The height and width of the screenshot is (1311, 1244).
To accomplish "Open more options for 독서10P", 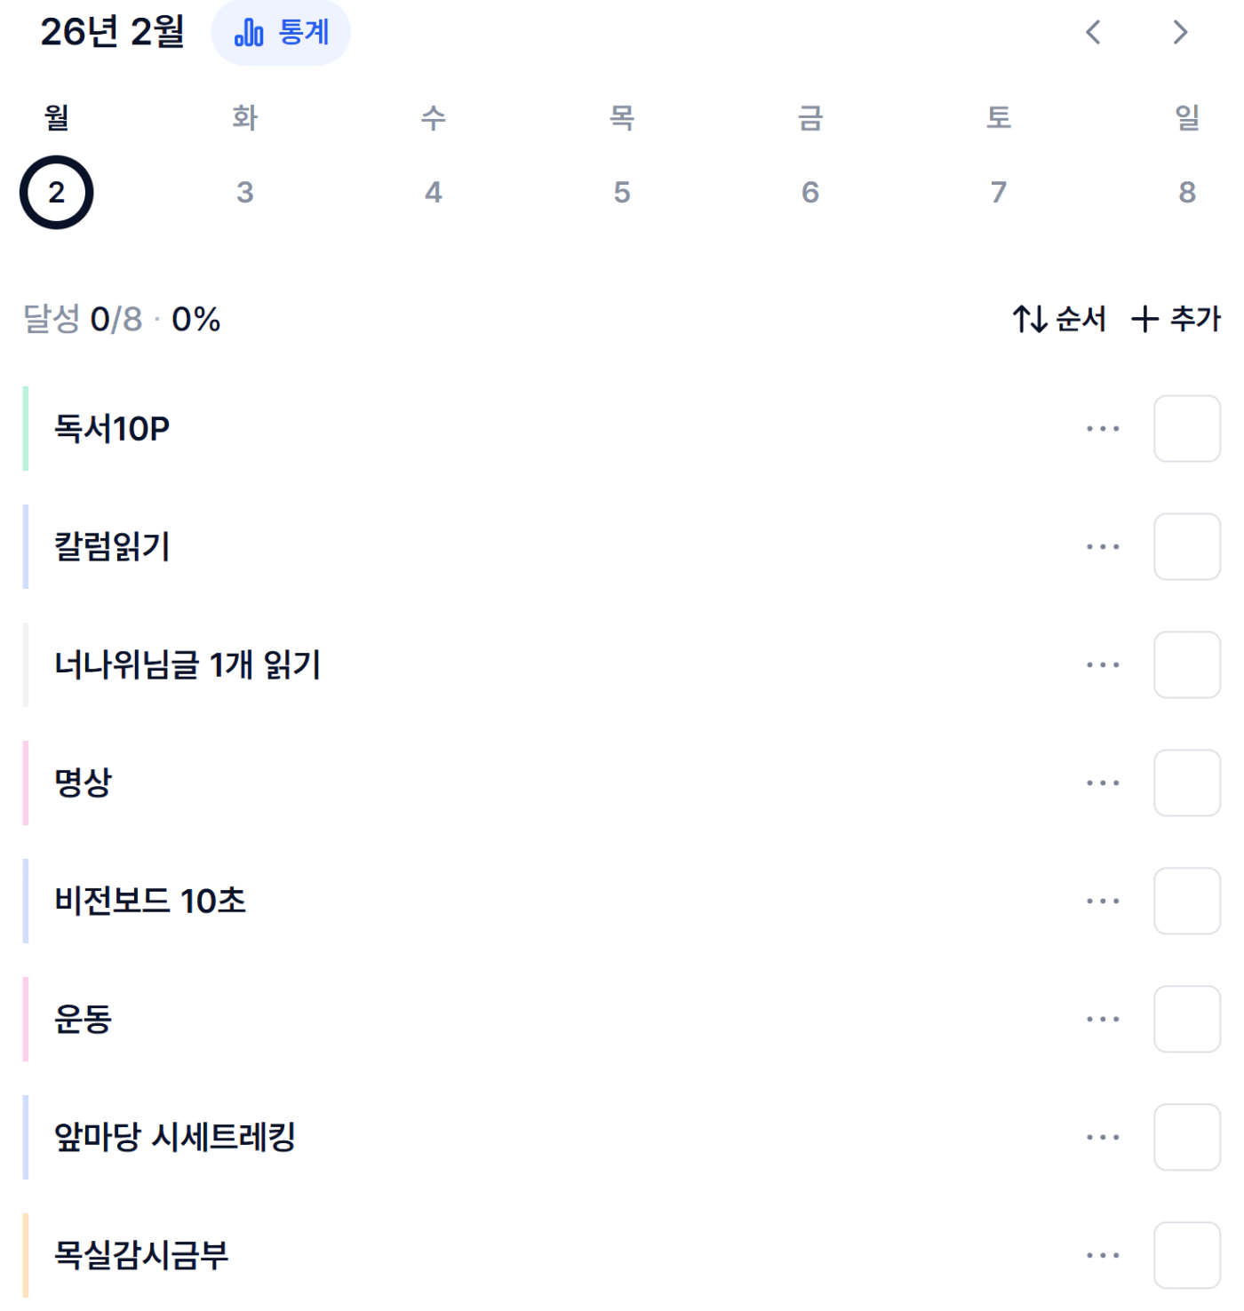I will pos(1103,429).
